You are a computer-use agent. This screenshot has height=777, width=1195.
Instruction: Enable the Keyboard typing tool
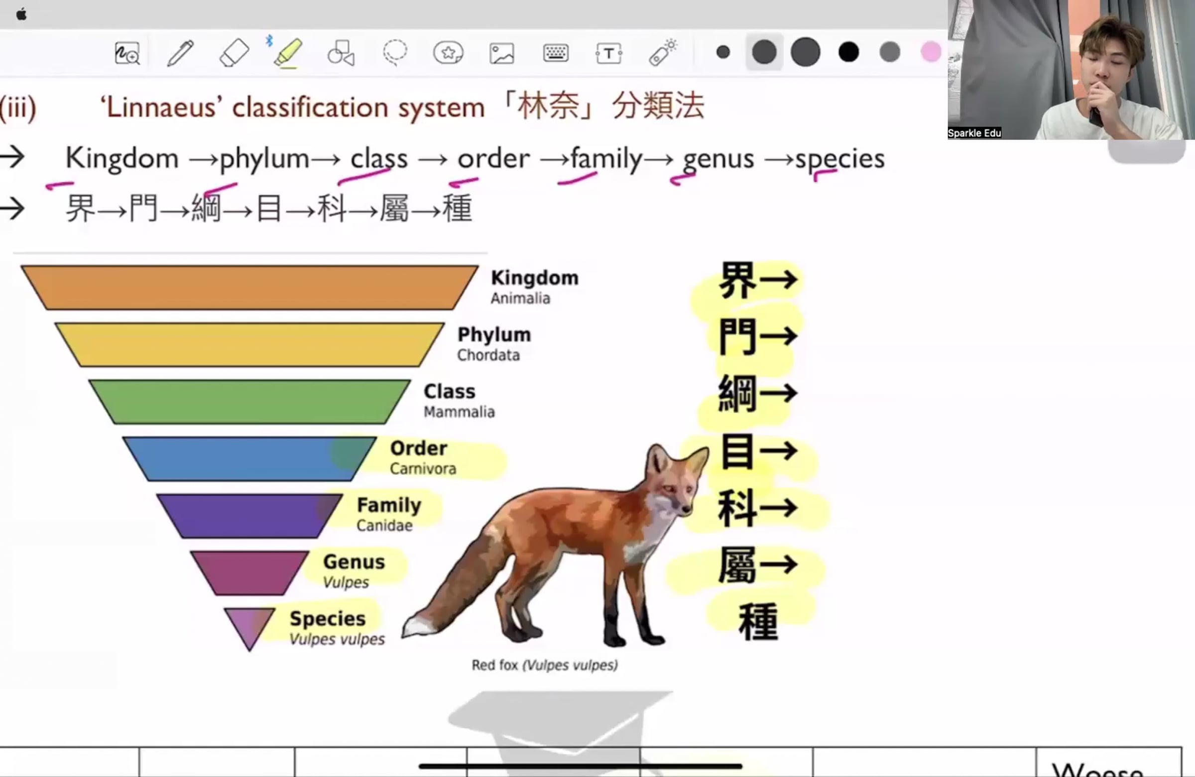pyautogui.click(x=555, y=53)
